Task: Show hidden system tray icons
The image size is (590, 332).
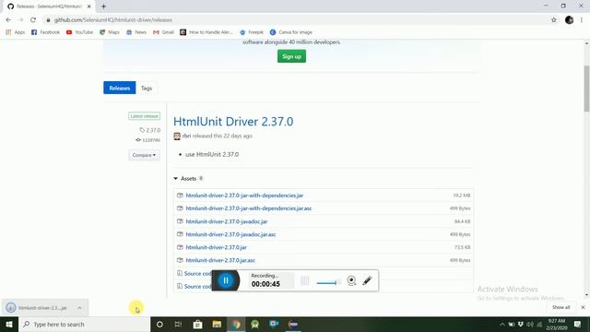Action: coord(501,324)
